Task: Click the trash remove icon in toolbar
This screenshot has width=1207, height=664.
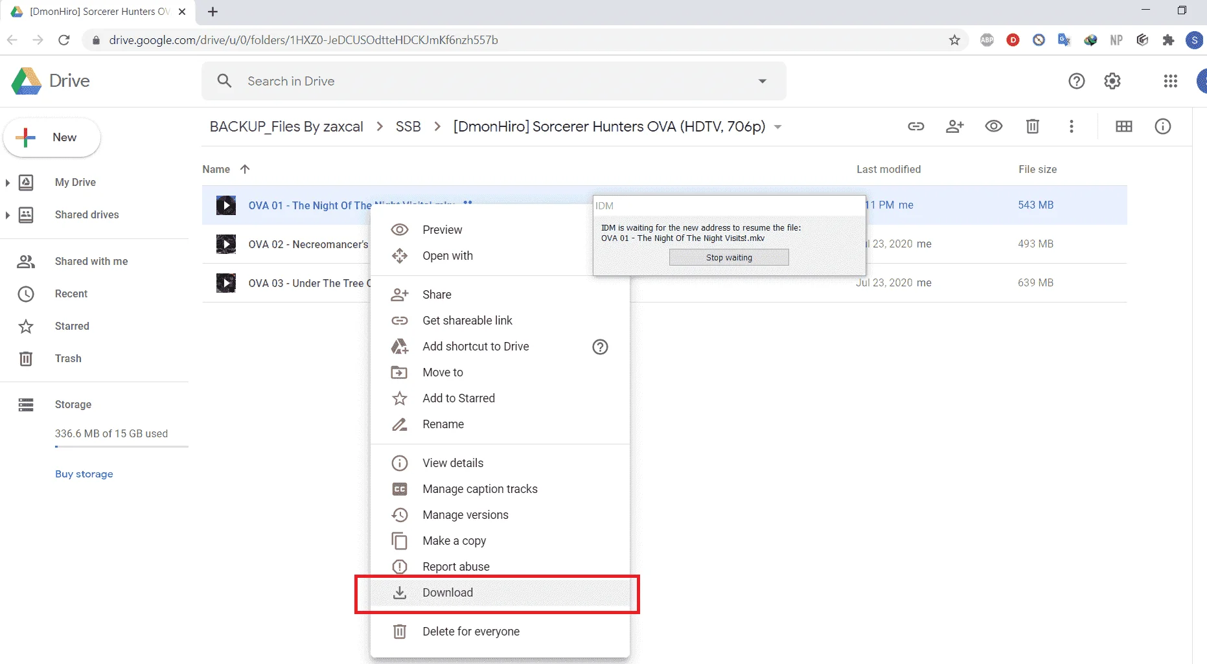Action: point(1032,126)
